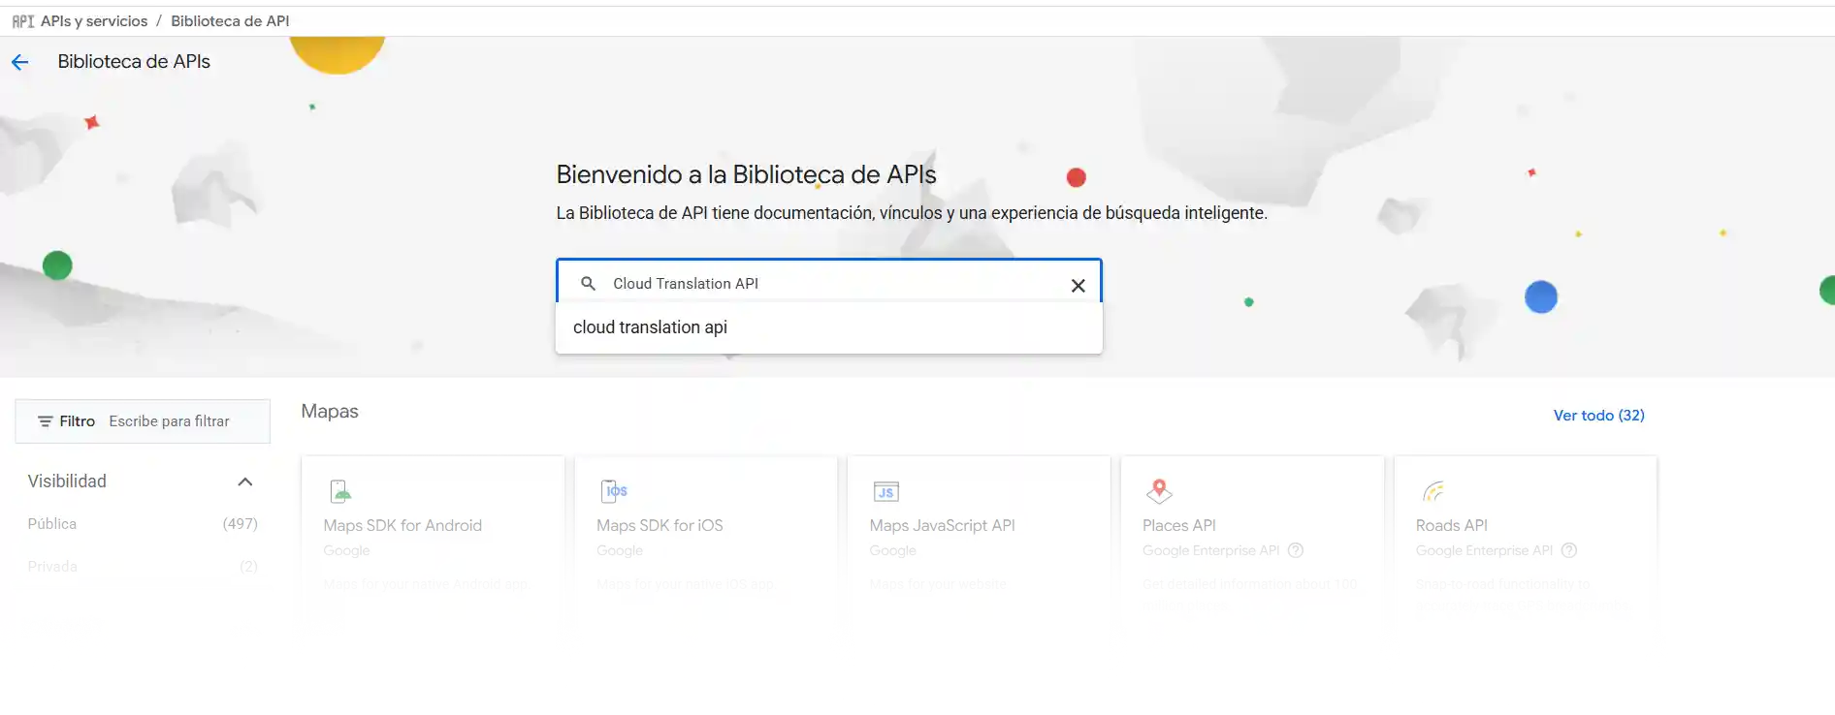This screenshot has width=1835, height=715.
Task: Click the Places API pin icon
Action: [1159, 491]
